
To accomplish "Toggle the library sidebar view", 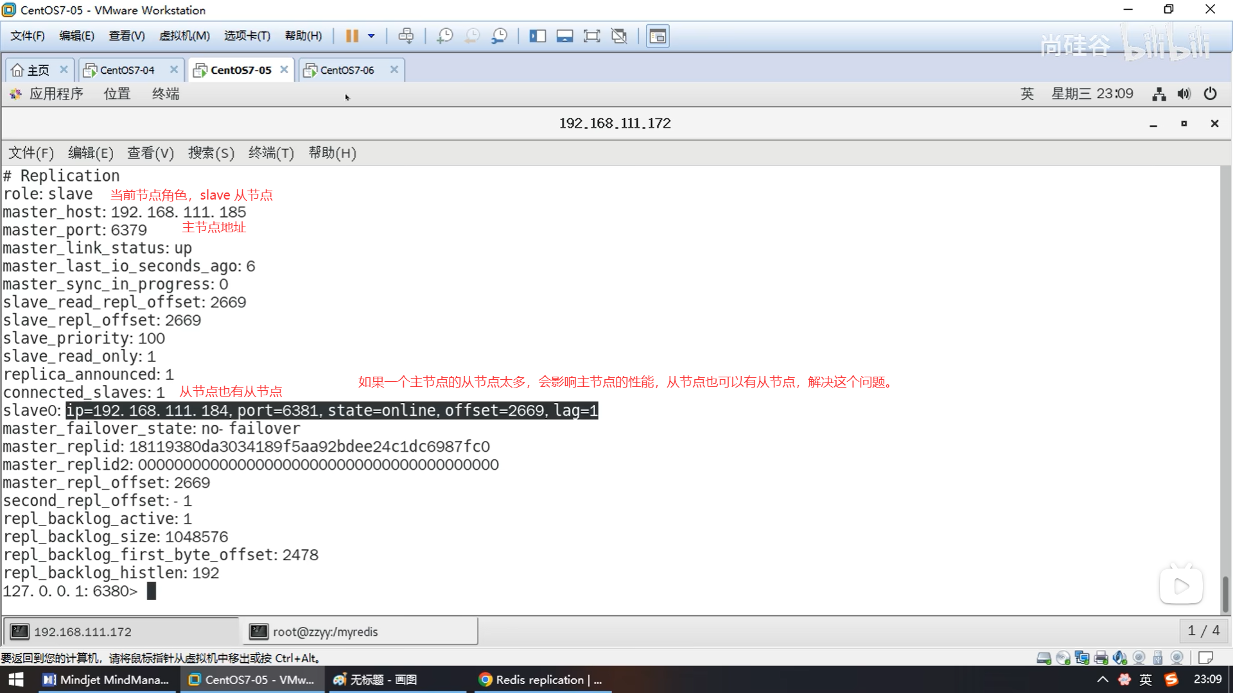I will point(538,36).
